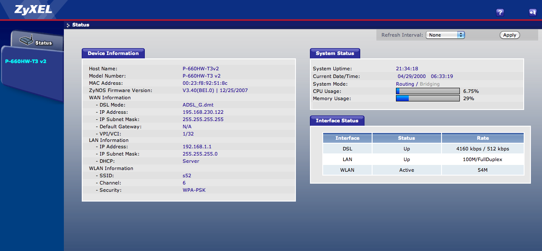542x251 pixels.
Task: Click subnet mask 255.255.255.255
Action: [x=203, y=119]
